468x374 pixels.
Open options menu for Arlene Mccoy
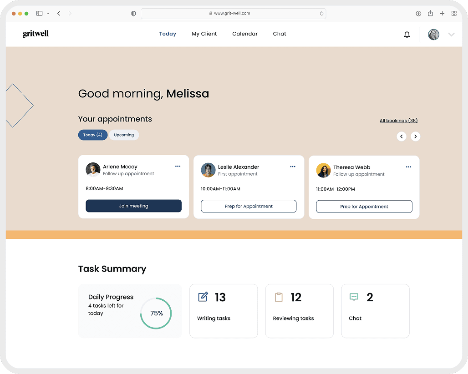178,167
